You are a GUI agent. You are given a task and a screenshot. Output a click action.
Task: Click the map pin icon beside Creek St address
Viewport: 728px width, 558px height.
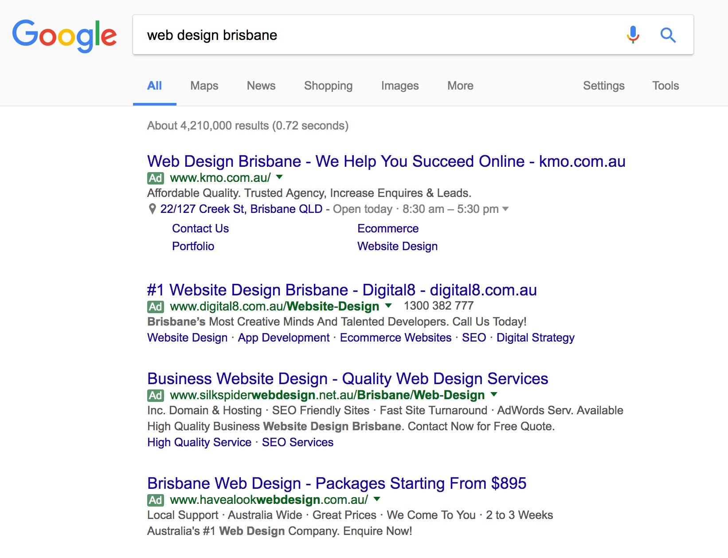click(152, 209)
